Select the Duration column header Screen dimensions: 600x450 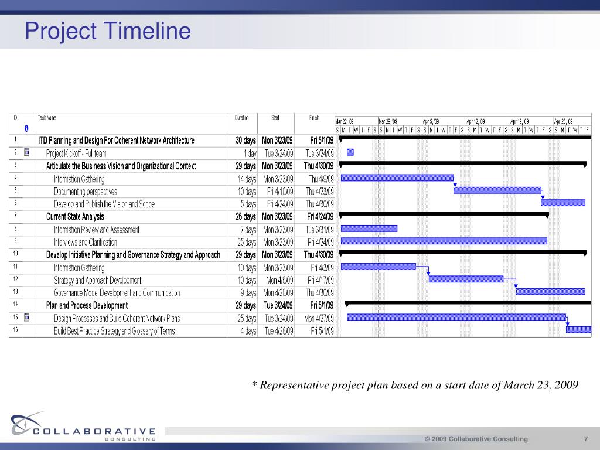click(241, 118)
